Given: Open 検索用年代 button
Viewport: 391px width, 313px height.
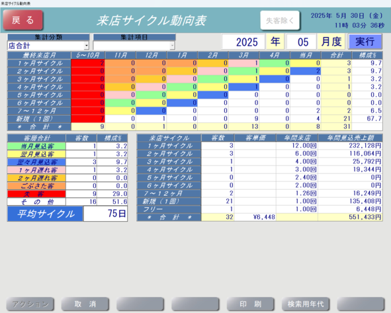Looking at the screenshot, I should 306,304.
